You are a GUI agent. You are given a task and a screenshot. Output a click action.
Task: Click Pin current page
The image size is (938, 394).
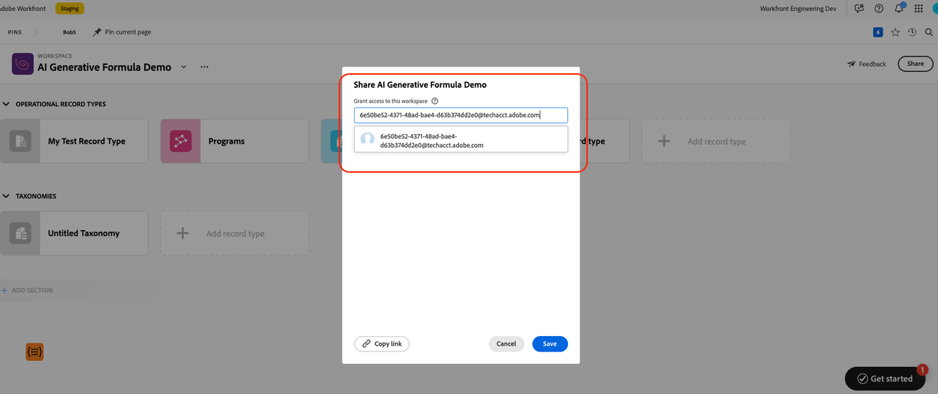[122, 32]
